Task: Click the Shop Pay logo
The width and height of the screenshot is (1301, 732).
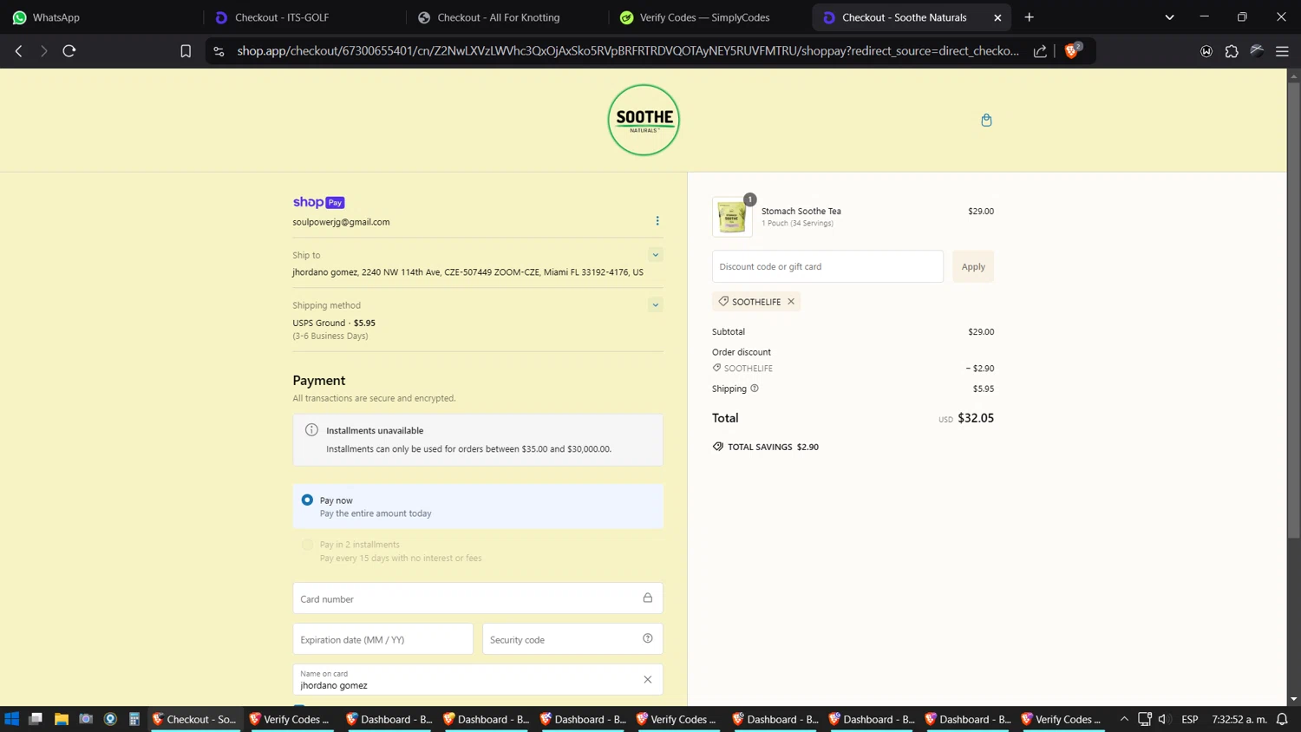Action: click(x=318, y=202)
